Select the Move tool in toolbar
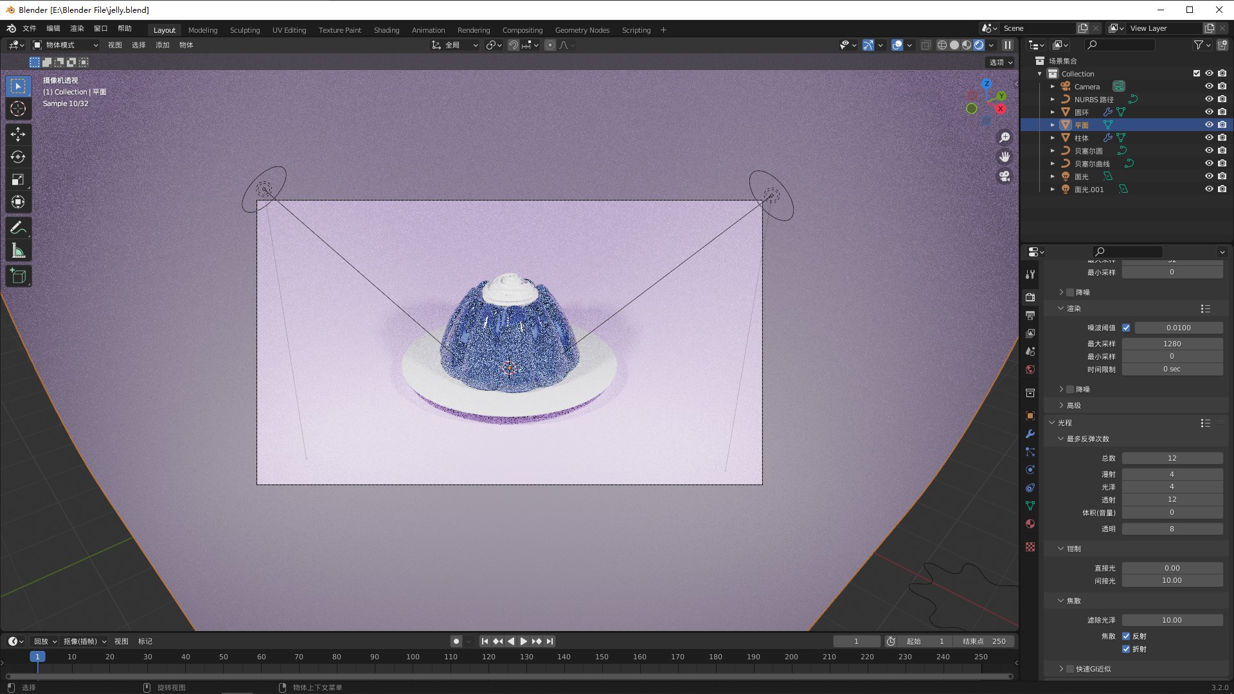Viewport: 1234px width, 694px height. (x=18, y=134)
